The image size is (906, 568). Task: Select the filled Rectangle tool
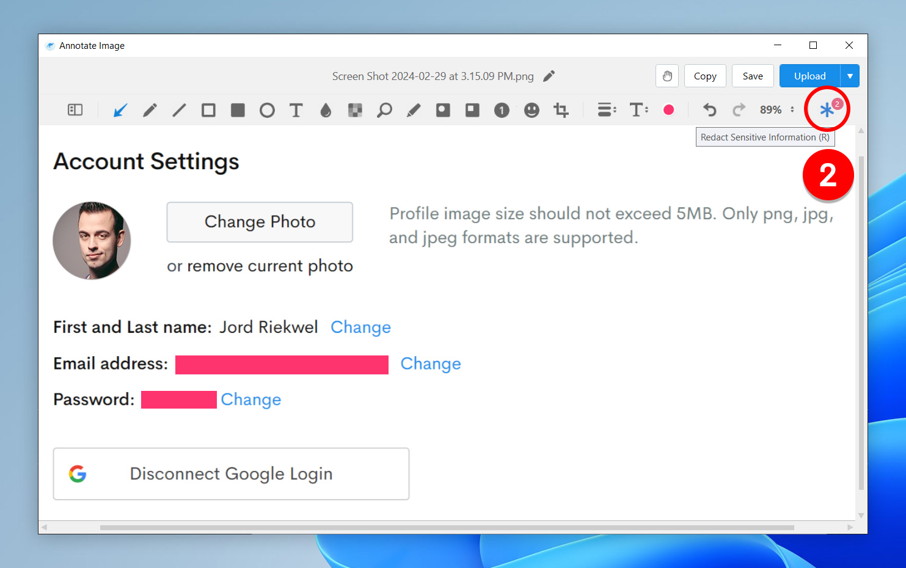coord(238,110)
